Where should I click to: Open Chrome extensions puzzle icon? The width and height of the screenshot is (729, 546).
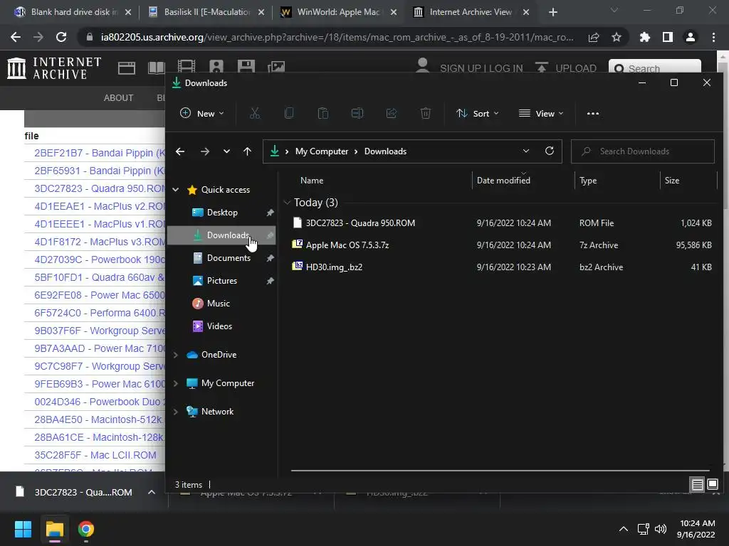(645, 37)
